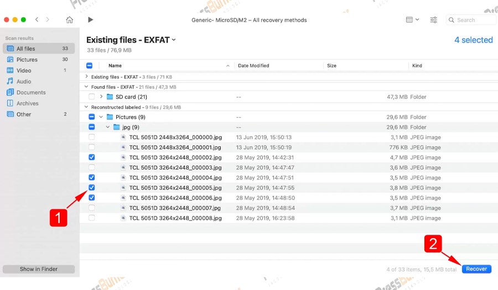Open Audio category in sidebar
498x290 pixels.
pos(24,82)
